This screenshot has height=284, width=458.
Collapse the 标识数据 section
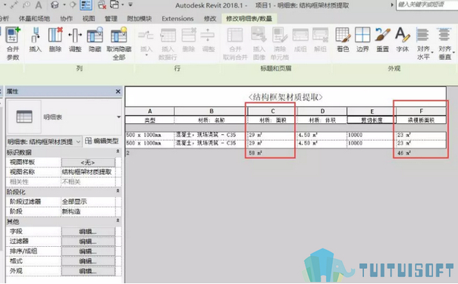pos(118,151)
